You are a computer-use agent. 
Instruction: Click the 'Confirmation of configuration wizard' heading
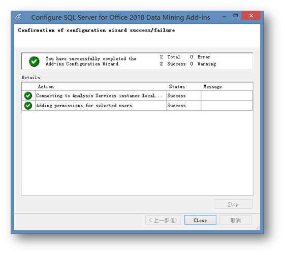pos(97,30)
